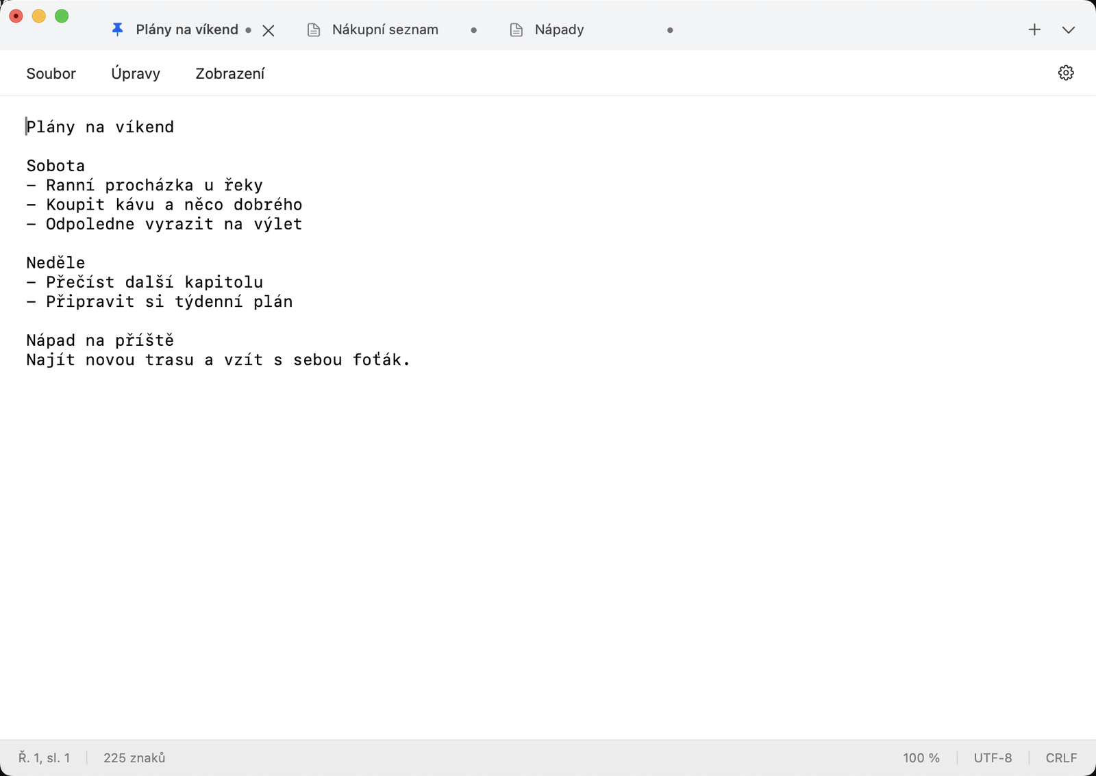This screenshot has width=1096, height=776.
Task: Click the line Odpoledne vyrazit na výlet
Action: point(164,224)
